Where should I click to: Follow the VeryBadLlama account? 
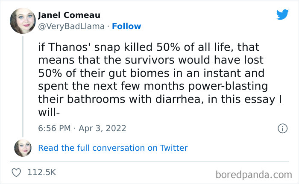click(x=126, y=26)
